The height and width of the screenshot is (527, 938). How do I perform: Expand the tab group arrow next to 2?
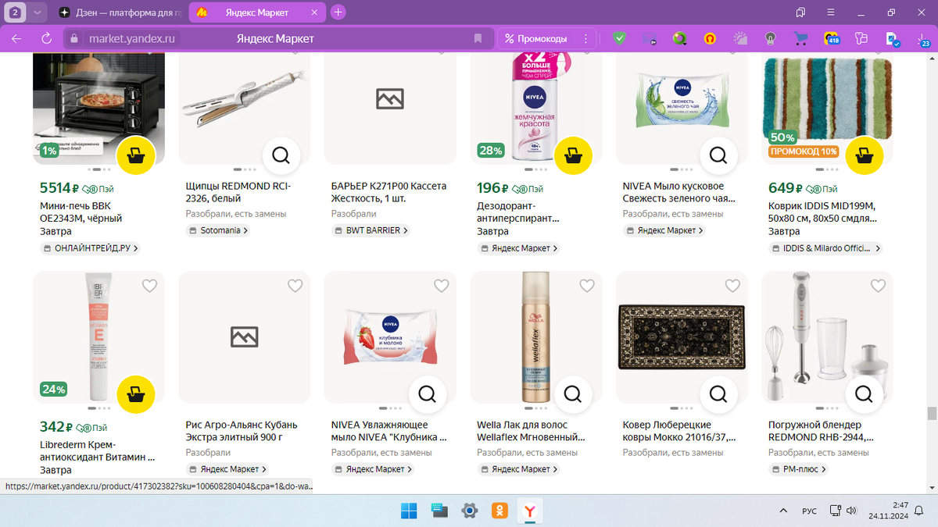(38, 12)
